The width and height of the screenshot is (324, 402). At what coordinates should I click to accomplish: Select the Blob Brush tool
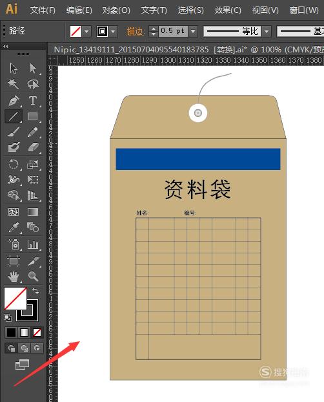[x=14, y=147]
